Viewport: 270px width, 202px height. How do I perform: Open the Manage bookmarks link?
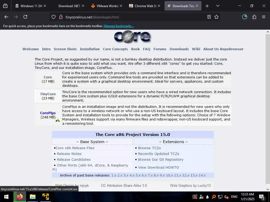click(x=118, y=26)
